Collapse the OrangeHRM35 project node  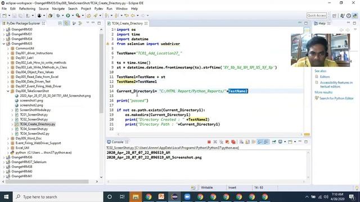[4, 44]
